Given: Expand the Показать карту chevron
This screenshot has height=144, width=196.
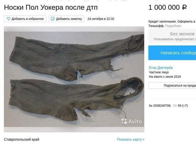Looking at the screenshot, I should [x=143, y=139].
